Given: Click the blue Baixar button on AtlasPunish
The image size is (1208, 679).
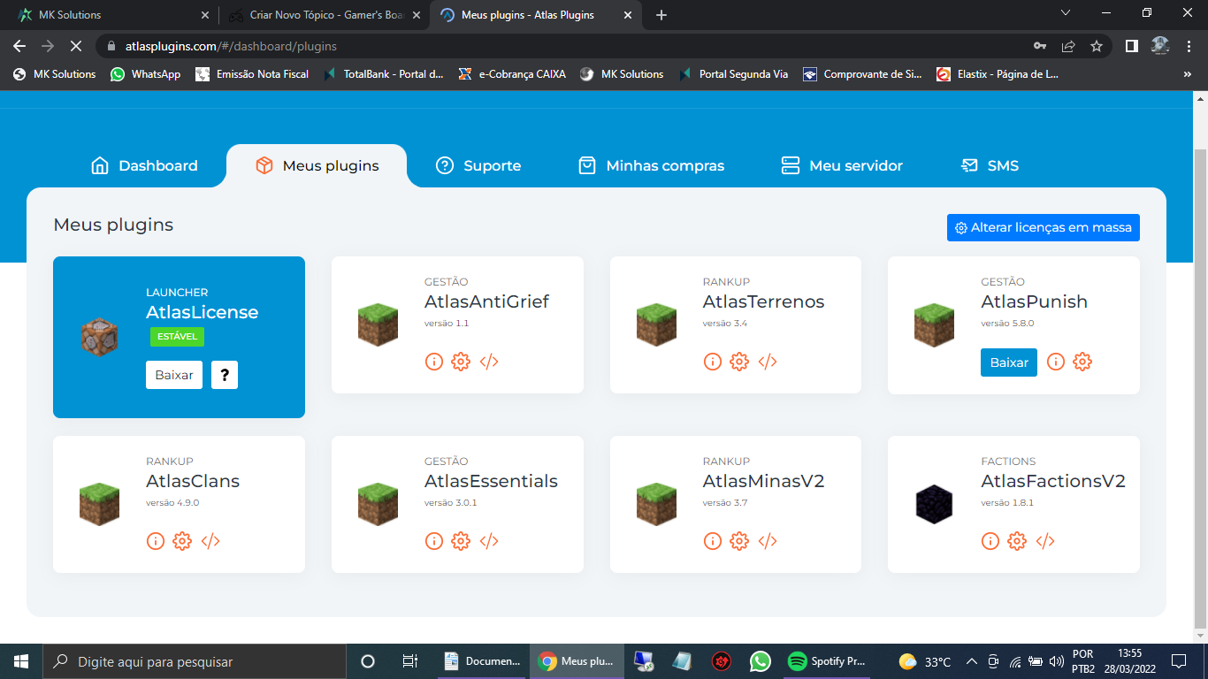Looking at the screenshot, I should coord(1008,362).
